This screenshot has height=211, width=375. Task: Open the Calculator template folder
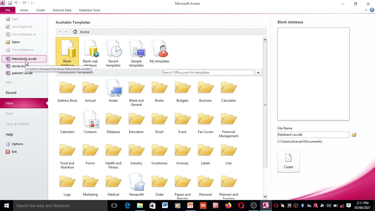(229, 92)
